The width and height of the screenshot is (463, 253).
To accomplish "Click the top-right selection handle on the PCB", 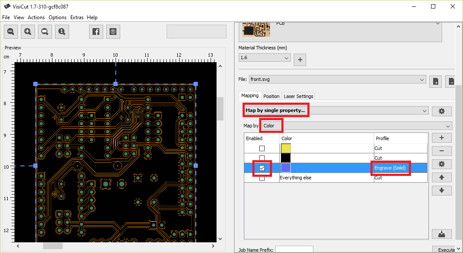I will [x=196, y=84].
